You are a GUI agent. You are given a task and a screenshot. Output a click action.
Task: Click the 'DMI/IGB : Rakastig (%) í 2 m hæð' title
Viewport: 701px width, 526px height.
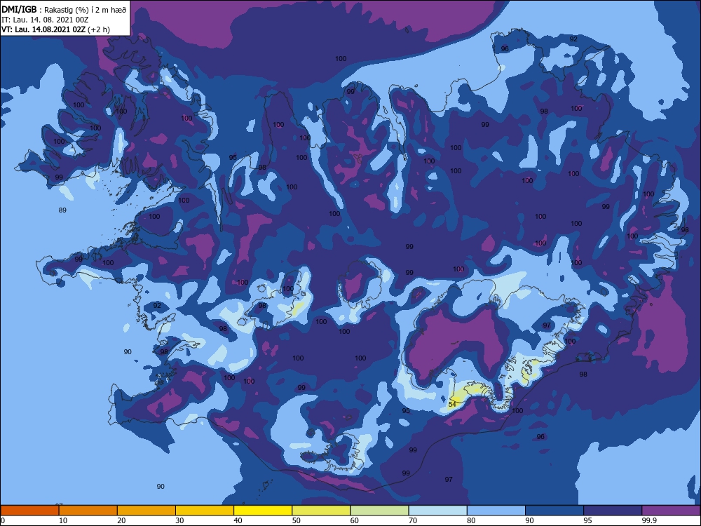64,10
